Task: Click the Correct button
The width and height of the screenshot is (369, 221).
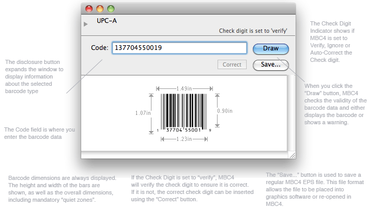Action: coord(232,64)
